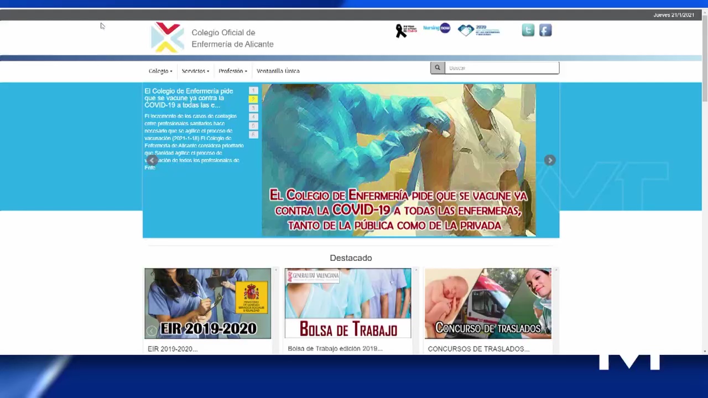Image resolution: width=708 pixels, height=398 pixels.
Task: Open the Ventanilla Única menu item
Action: 278,71
